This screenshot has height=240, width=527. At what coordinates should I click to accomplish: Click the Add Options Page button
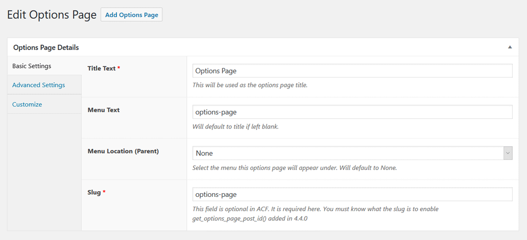tap(131, 15)
